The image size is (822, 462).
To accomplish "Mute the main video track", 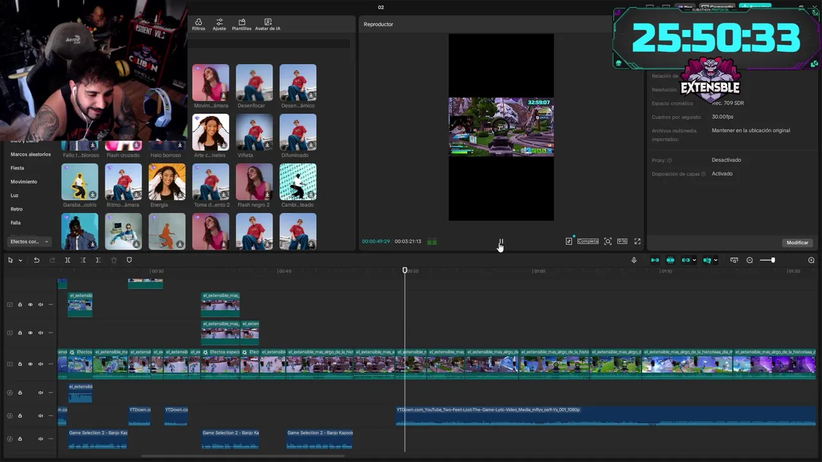I will [x=40, y=364].
